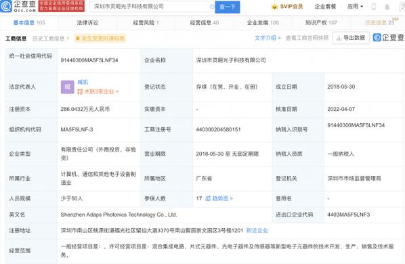Click the legal representative name link
Viewport: 405px width, 264px height.
point(83,82)
